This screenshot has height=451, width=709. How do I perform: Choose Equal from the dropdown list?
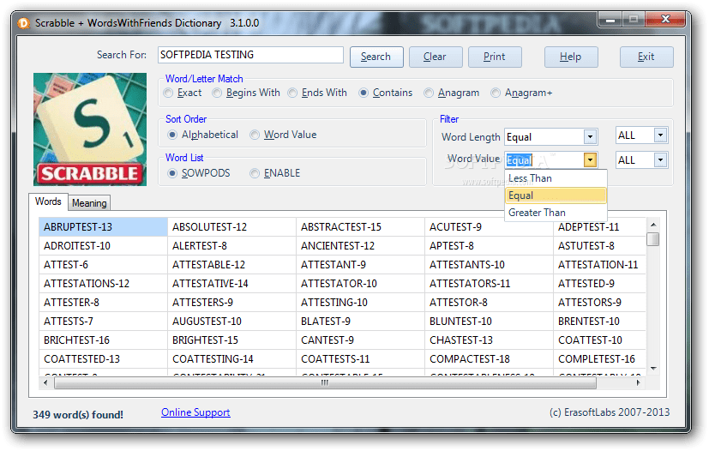pyautogui.click(x=556, y=195)
